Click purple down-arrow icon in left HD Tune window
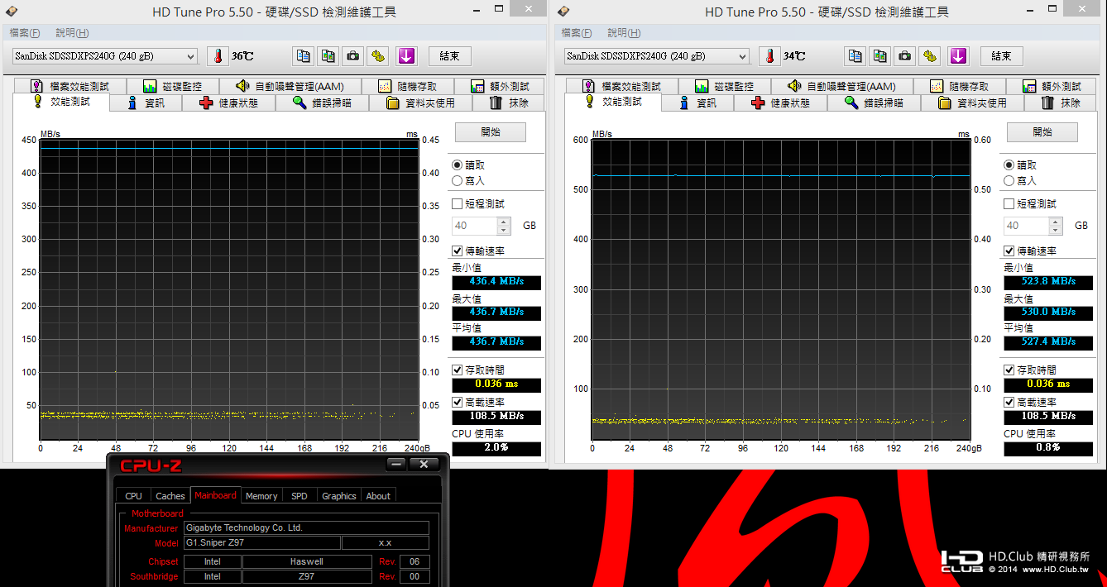This screenshot has width=1107, height=587. (x=406, y=56)
